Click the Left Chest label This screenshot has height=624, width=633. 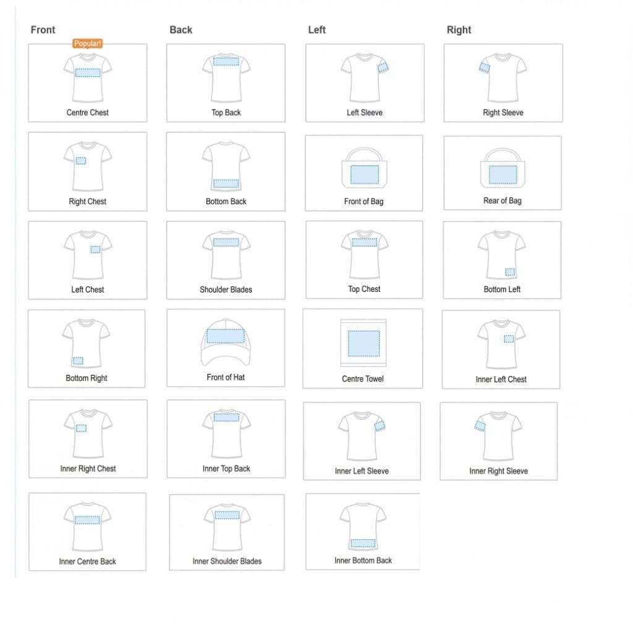(87, 289)
